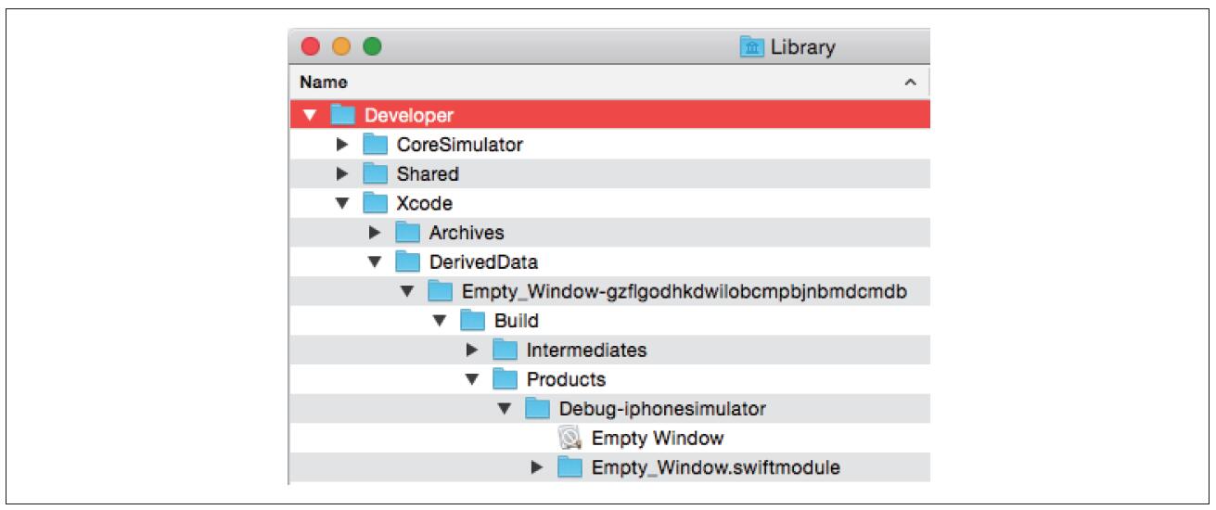Screen dimensions: 1216x510
Task: Expand the CoreSimulator folder triangle
Action: pyautogui.click(x=342, y=145)
